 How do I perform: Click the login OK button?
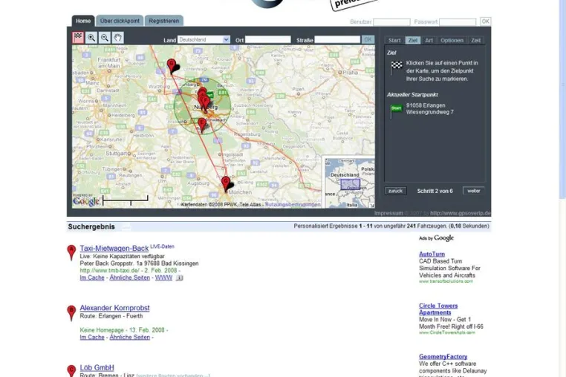click(486, 22)
